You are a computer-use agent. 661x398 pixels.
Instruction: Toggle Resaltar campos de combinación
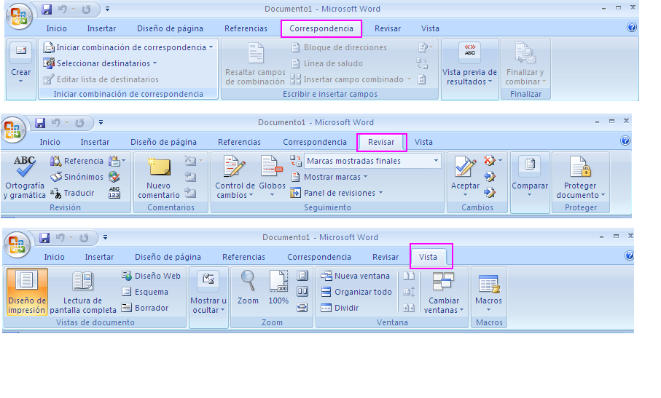click(255, 63)
